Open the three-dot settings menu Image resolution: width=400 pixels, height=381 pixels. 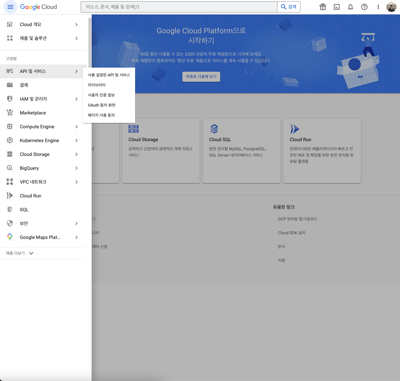tap(378, 7)
